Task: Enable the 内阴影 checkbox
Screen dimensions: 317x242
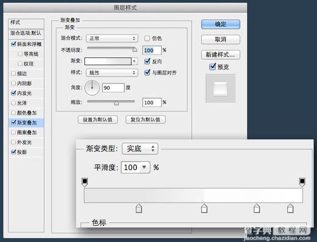Action: [13, 83]
